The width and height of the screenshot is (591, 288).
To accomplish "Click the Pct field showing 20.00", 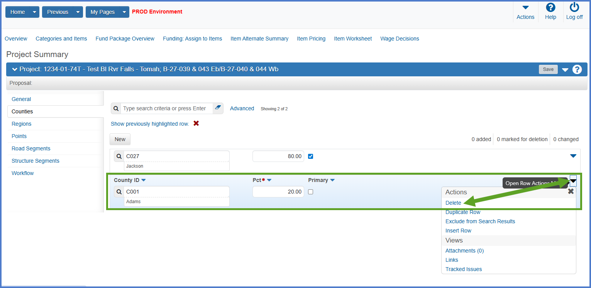I will coord(278,192).
